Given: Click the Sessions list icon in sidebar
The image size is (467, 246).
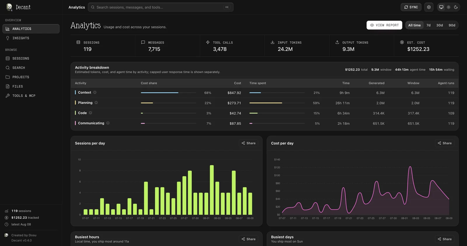Looking at the screenshot, I should coord(8,59).
